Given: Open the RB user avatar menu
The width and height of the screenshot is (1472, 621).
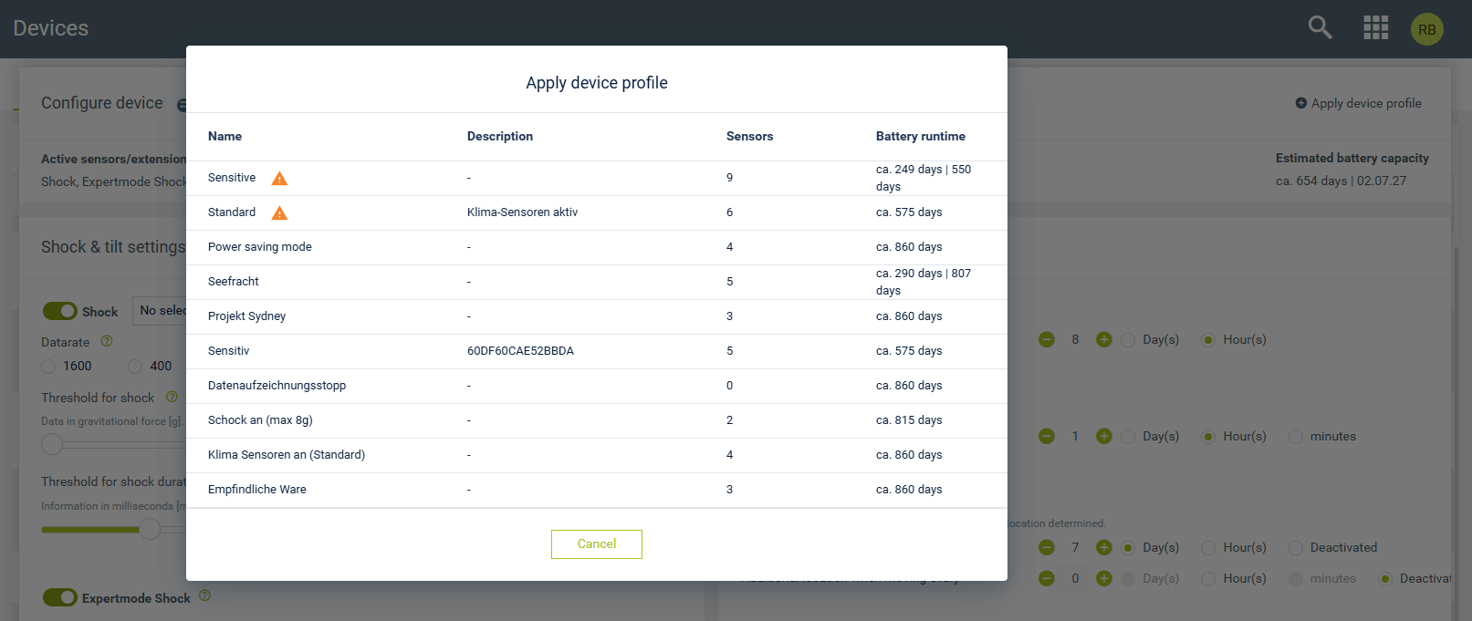Looking at the screenshot, I should click(1426, 29).
